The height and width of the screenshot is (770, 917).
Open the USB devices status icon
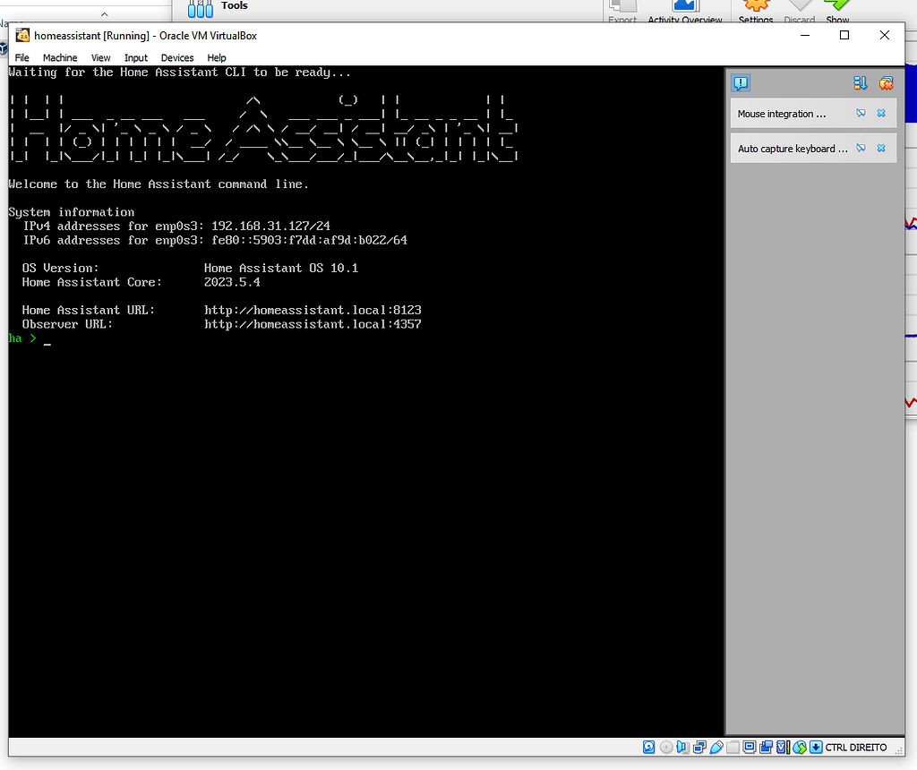click(716, 747)
